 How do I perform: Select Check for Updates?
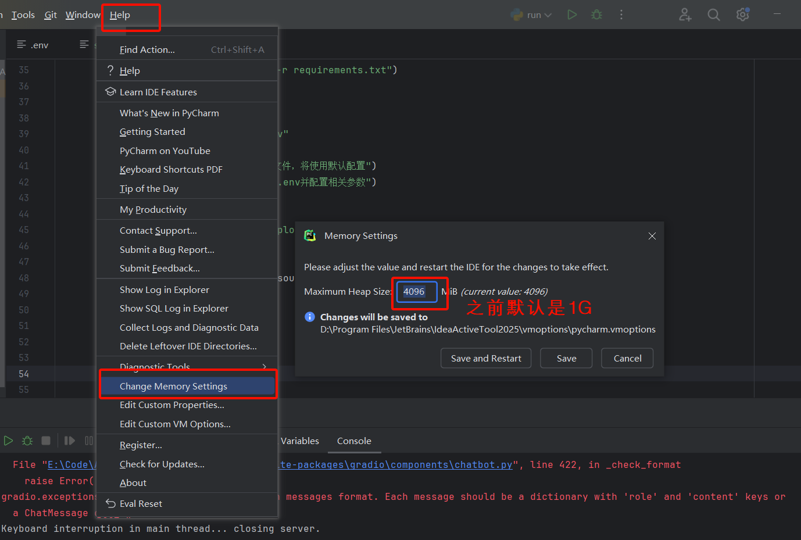(x=187, y=464)
